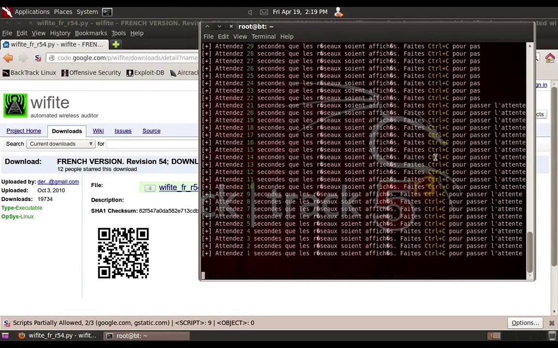Open Firefox Bookmarks menu

91,33
